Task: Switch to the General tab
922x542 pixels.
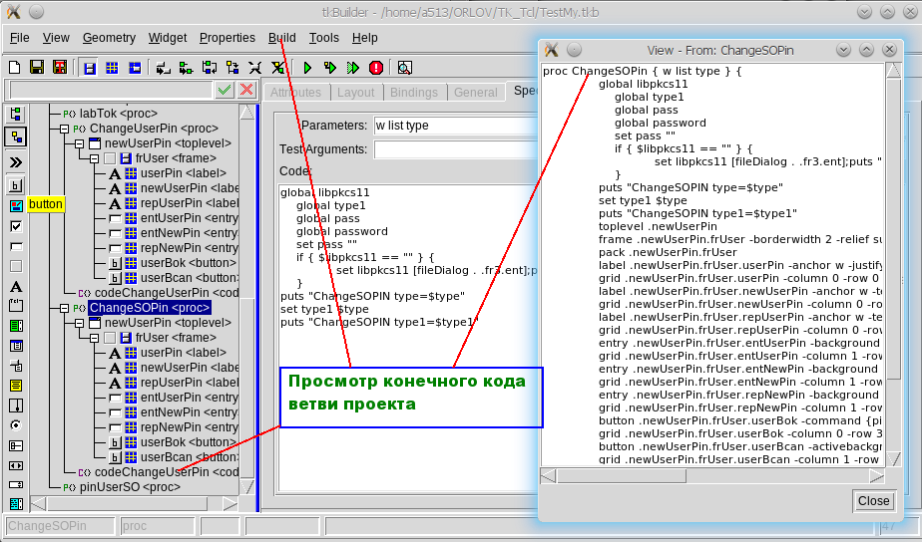Action: (475, 93)
